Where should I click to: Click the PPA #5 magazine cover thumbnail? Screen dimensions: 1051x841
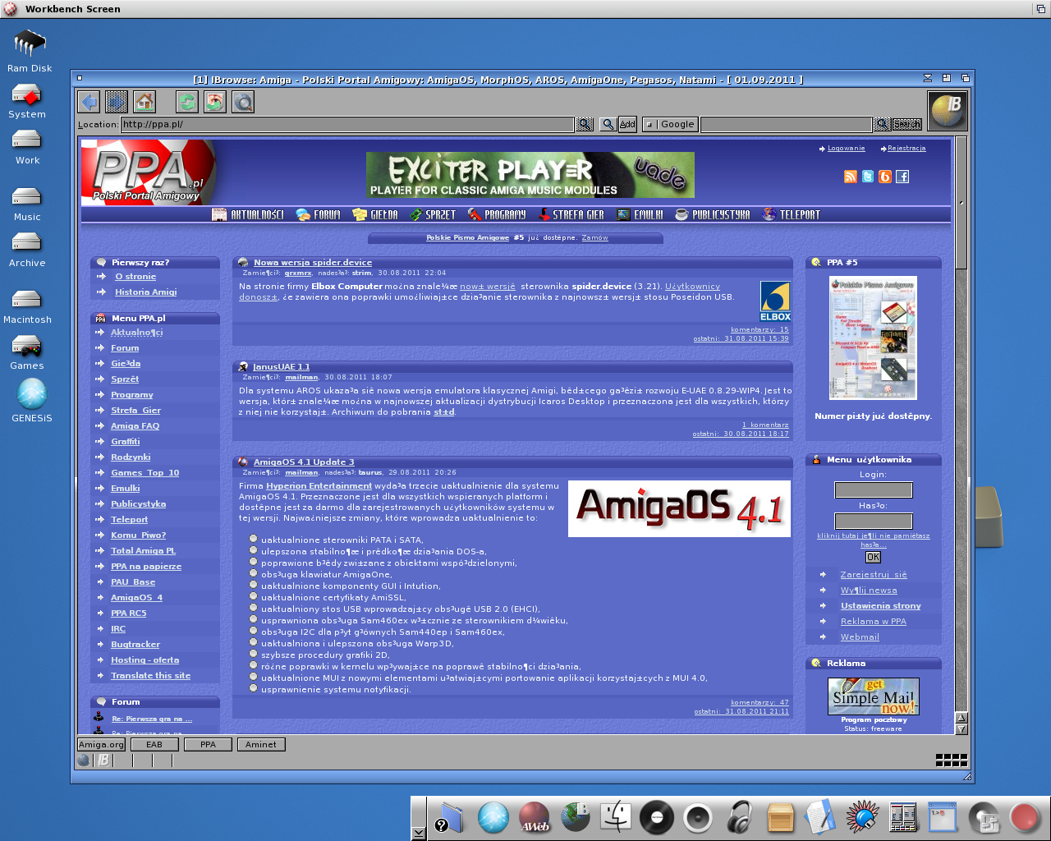coord(873,338)
